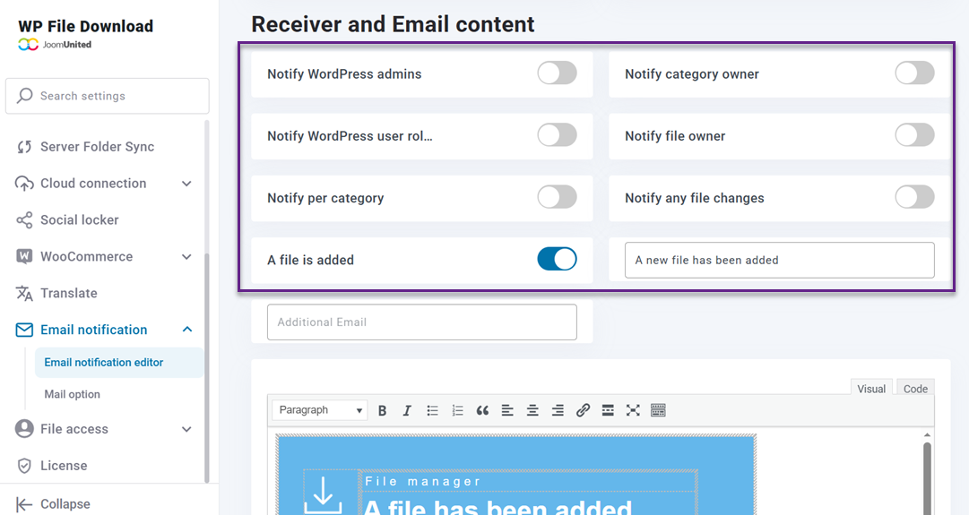The height and width of the screenshot is (515, 969).
Task: Expand the WooCommerce chevron
Action: click(186, 257)
